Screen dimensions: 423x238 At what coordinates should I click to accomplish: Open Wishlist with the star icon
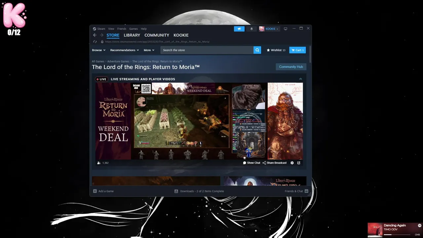pyautogui.click(x=276, y=50)
